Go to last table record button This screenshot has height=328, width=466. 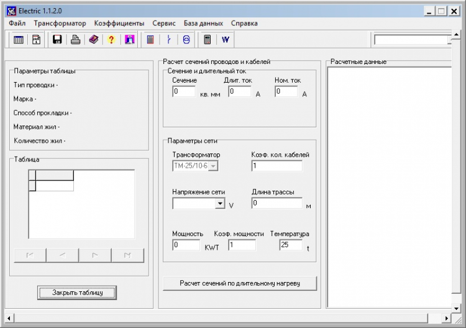127,255
